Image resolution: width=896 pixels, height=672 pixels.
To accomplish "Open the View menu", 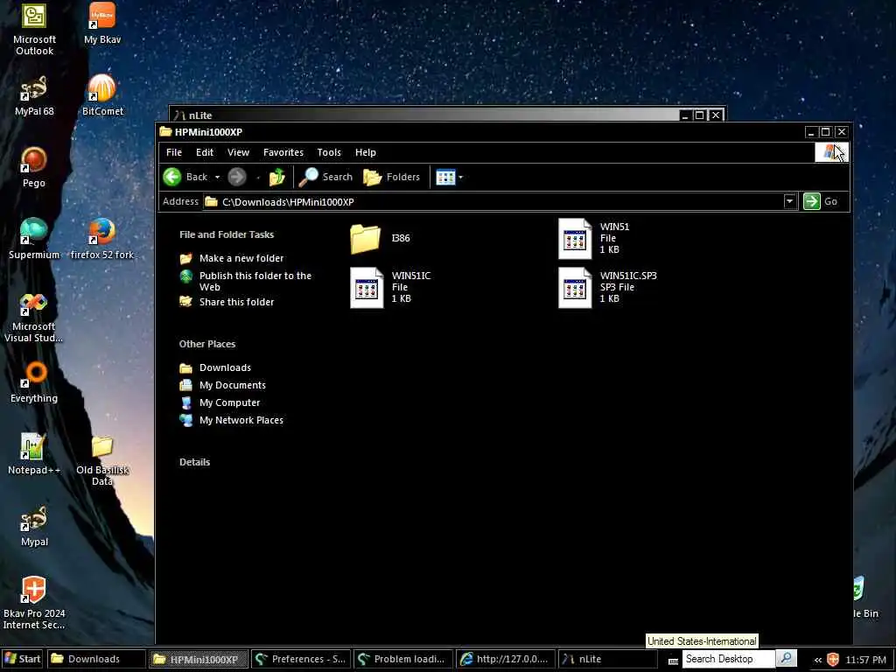I will [238, 152].
